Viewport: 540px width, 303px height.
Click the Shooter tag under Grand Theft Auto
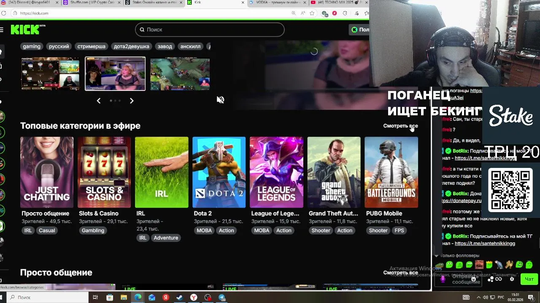[321, 230]
